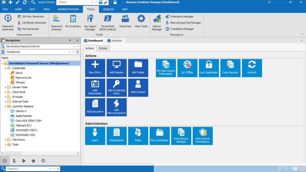Open Extensions Manager

tap(179, 17)
